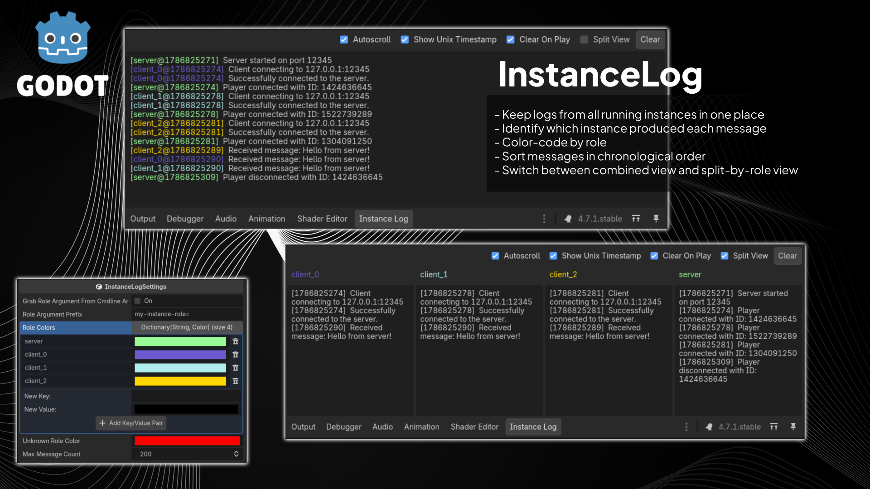Open the Shader Editor tab in the split-view panel
The image size is (870, 489).
tap(474, 427)
